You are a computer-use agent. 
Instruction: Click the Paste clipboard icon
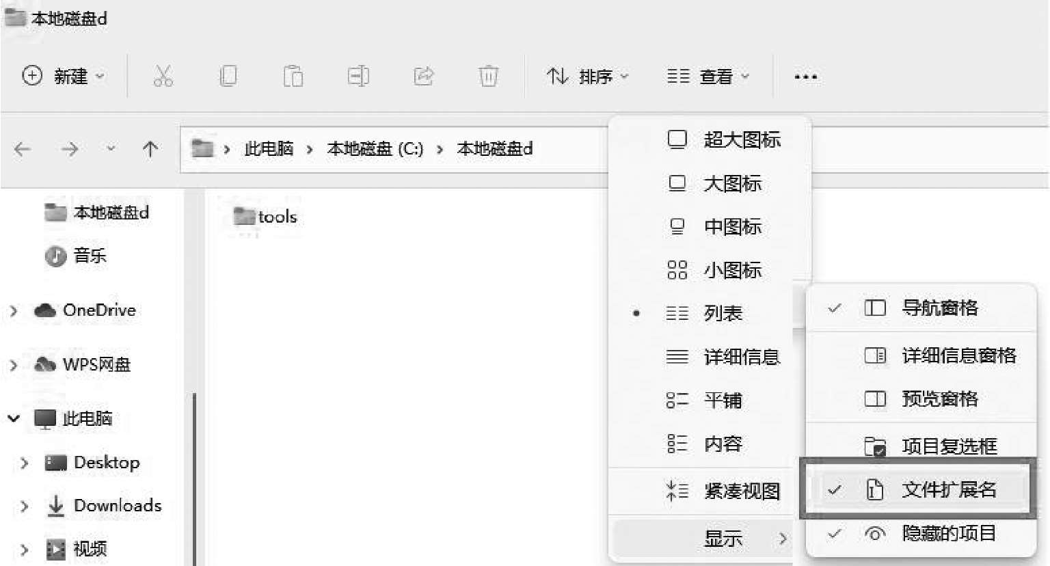tap(293, 76)
